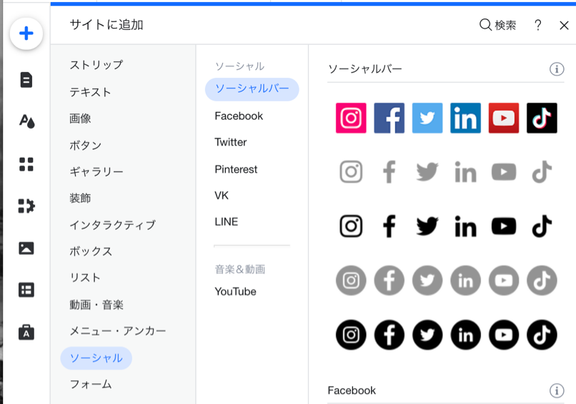Viewport: 576px width, 404px height.
Task: Open the Media picture icon in sidebar
Action: 26,248
